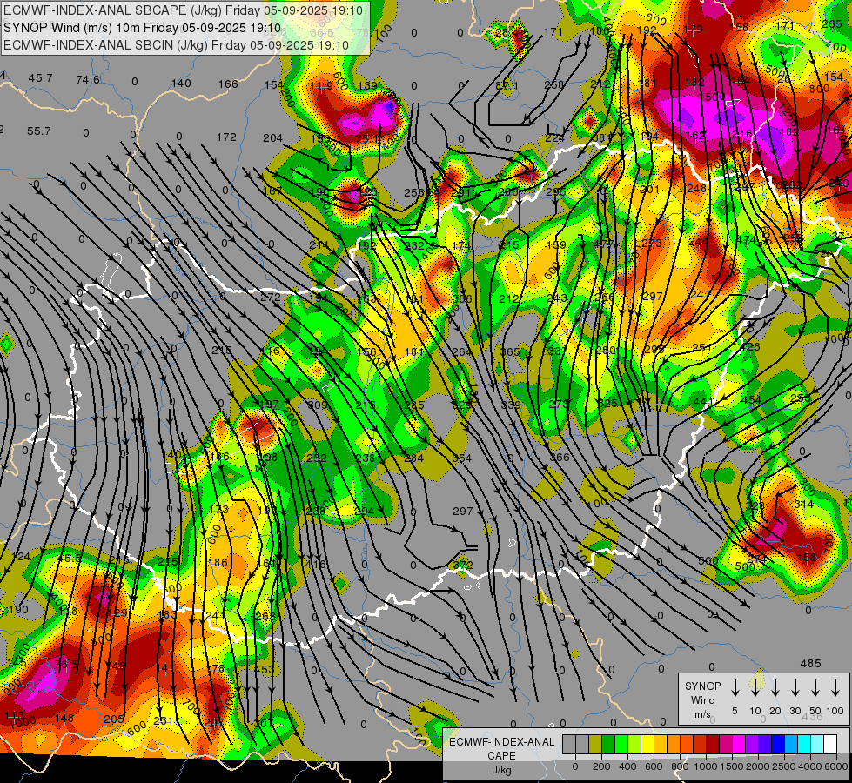The height and width of the screenshot is (783, 852).
Task: Click the '204' value on the map
Action: tap(272, 138)
